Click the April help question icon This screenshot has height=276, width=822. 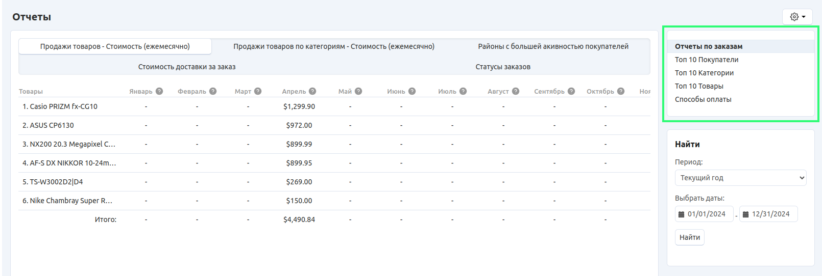pos(312,91)
